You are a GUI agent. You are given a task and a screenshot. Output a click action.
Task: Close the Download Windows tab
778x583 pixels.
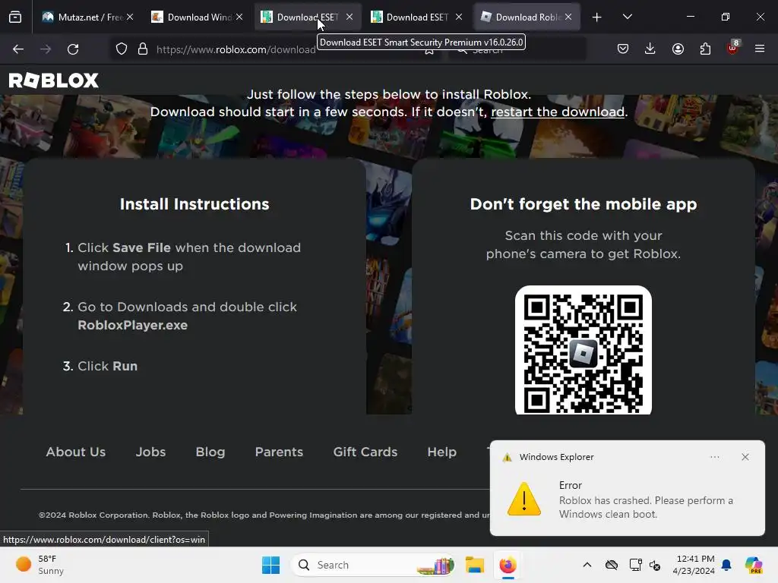point(239,17)
